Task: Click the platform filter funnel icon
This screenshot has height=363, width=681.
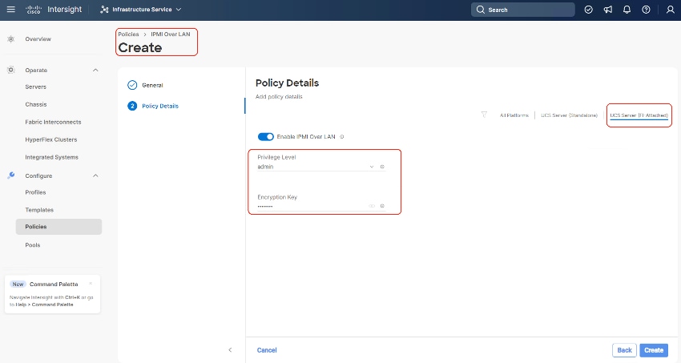Action: point(484,115)
